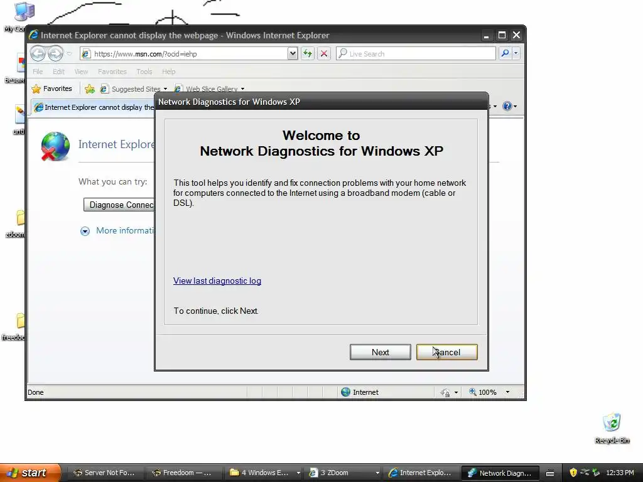Click the Back arrow in Internet Explorer
The width and height of the screenshot is (643, 482).
(x=38, y=54)
